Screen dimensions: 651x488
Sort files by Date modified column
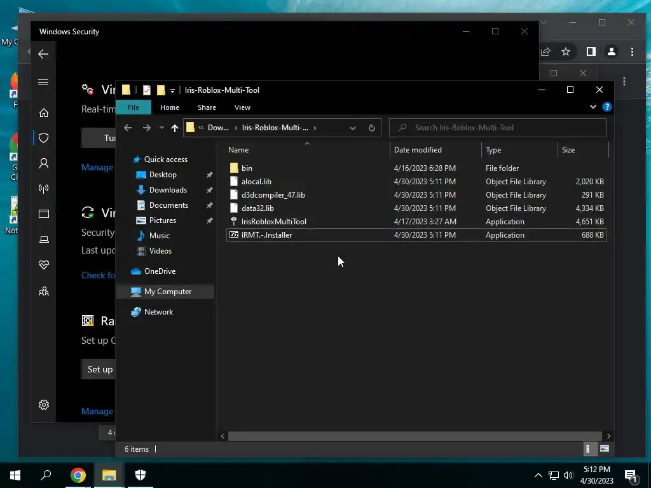(x=435, y=150)
